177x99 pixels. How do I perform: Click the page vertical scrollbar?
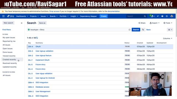point(176,23)
